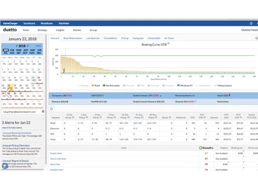
Task: Switch to the PlayMaker app tab
Action: [64, 23]
